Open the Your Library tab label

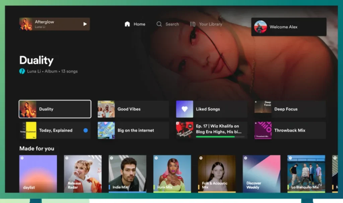pyautogui.click(x=211, y=24)
